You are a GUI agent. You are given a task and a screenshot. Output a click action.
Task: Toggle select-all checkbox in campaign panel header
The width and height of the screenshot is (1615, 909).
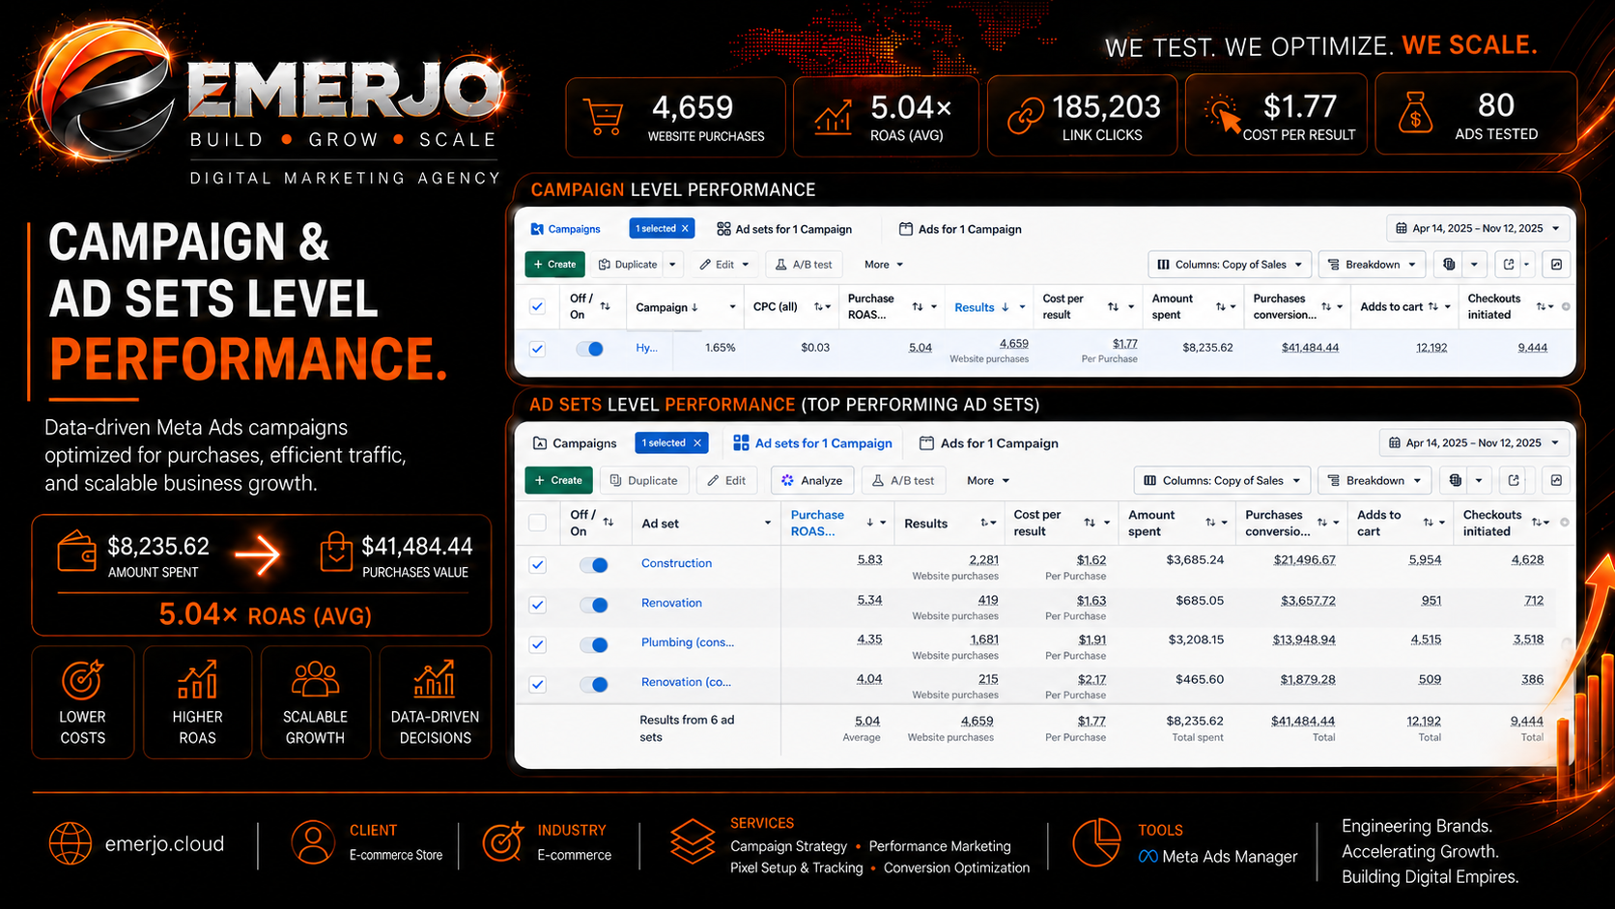tap(538, 307)
